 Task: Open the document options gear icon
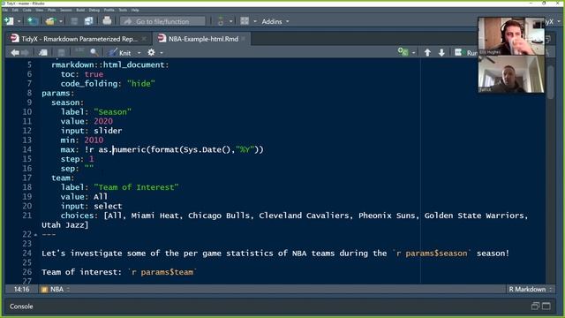pos(151,53)
